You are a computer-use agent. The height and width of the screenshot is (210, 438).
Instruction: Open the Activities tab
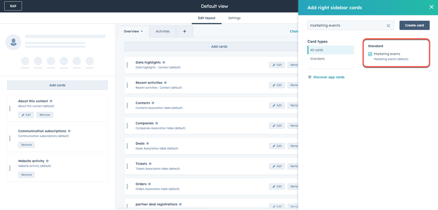(162, 31)
